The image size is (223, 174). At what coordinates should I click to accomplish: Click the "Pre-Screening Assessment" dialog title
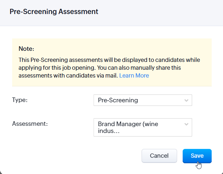coord(54,12)
